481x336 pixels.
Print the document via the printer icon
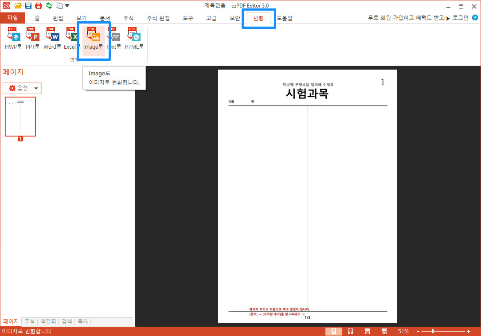pyautogui.click(x=38, y=5)
